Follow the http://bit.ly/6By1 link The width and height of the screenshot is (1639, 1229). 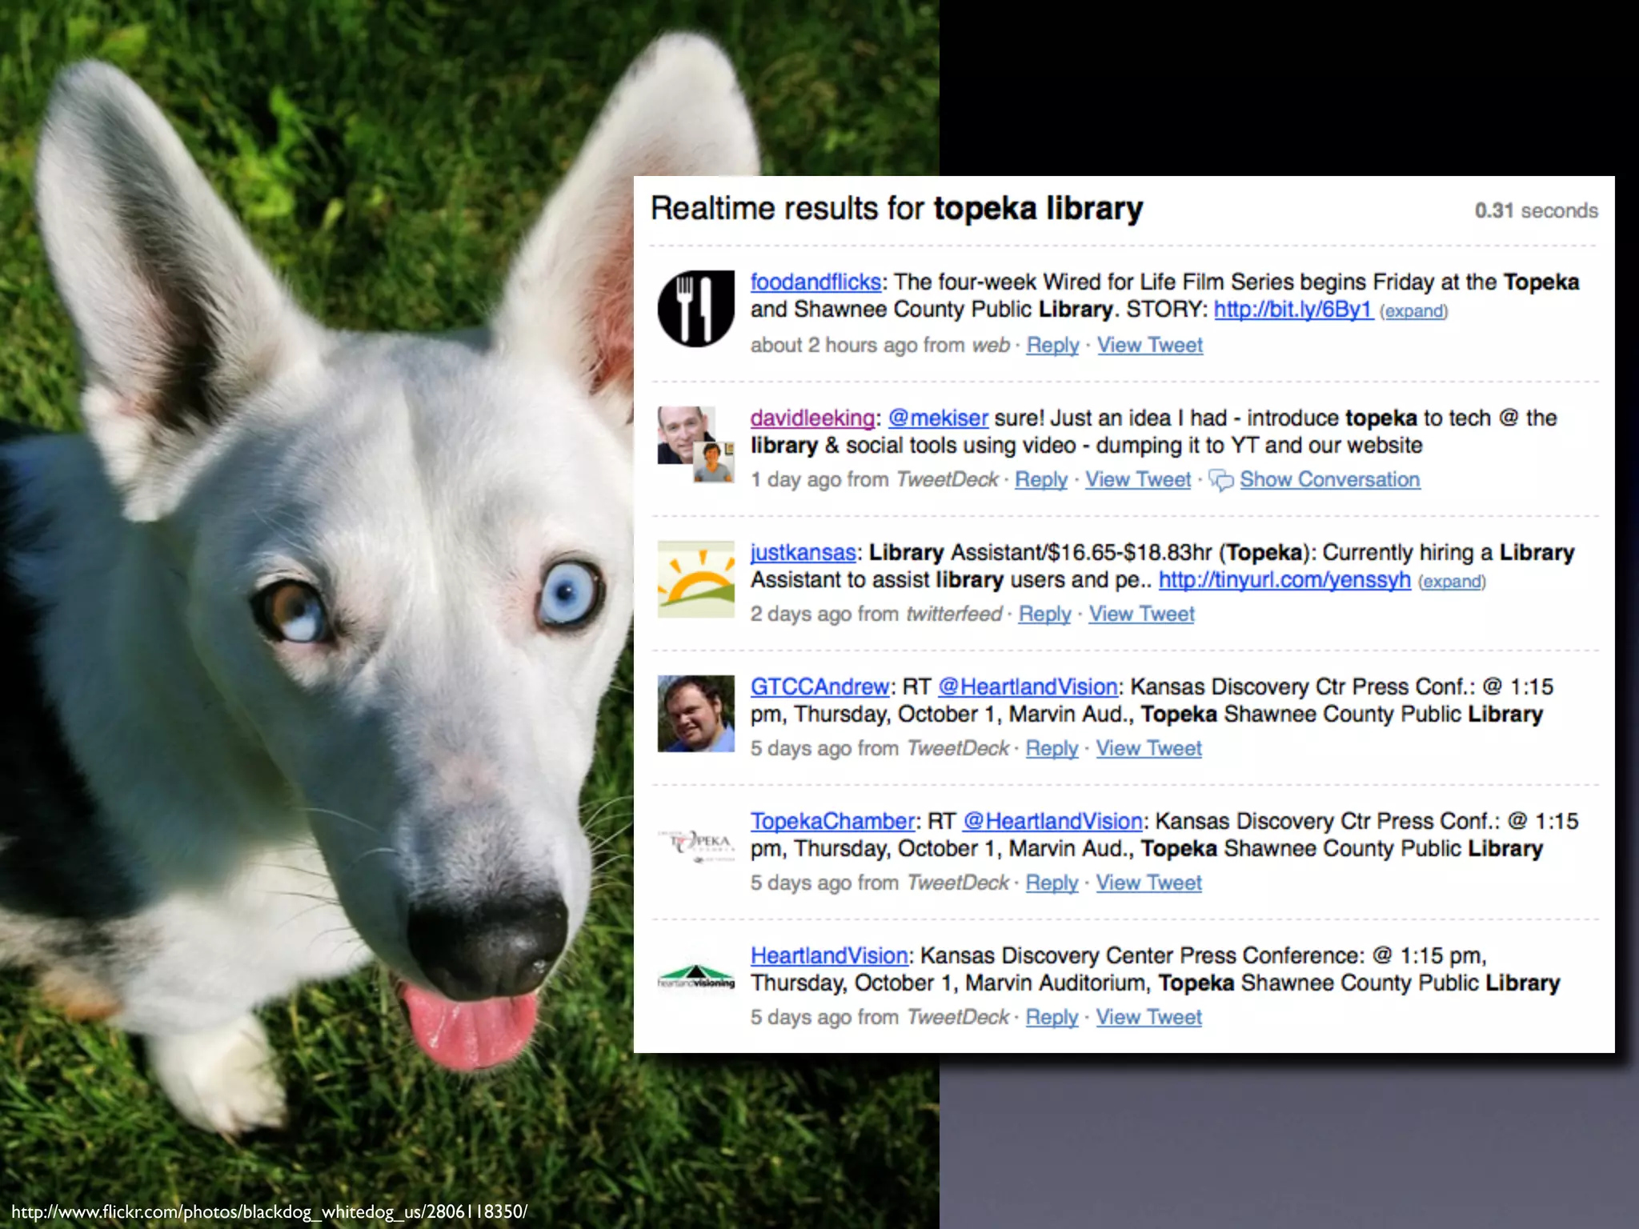pos(1293,310)
